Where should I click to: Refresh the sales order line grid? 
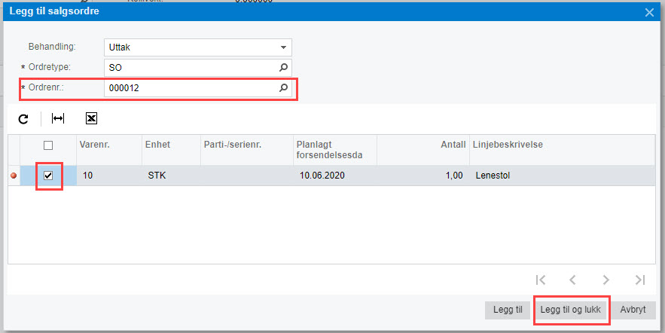23,119
